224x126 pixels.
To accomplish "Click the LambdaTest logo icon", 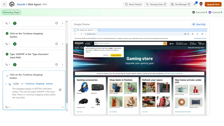I will coord(12,4).
